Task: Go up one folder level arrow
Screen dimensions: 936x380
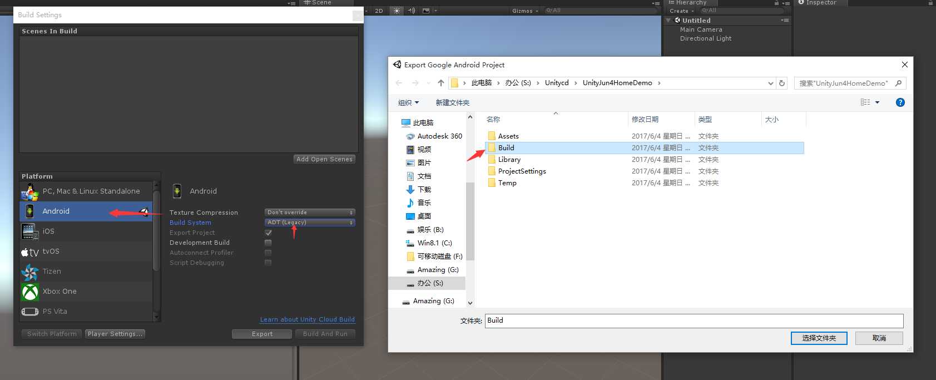Action: [440, 83]
